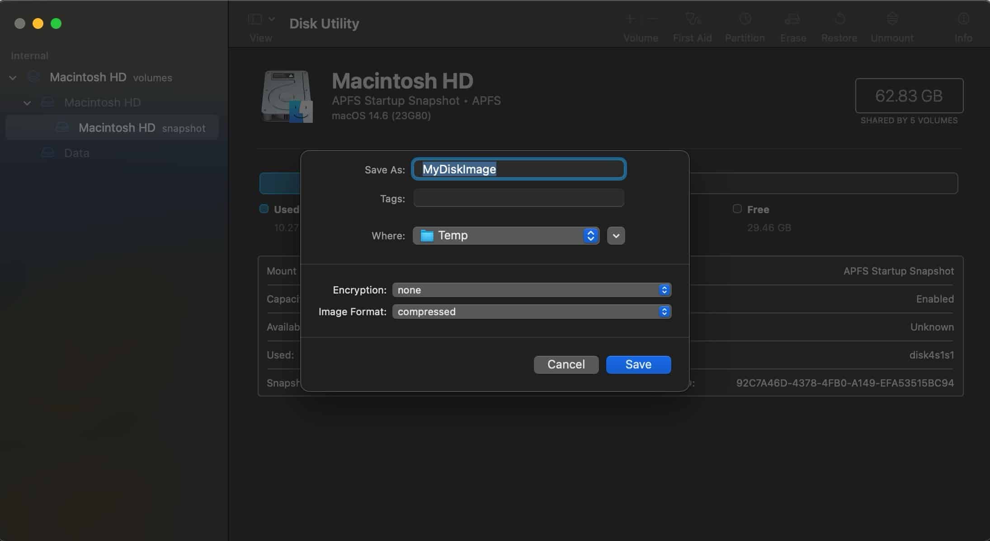Click the Save button in dialog
Screen dimensions: 990x541
point(638,364)
